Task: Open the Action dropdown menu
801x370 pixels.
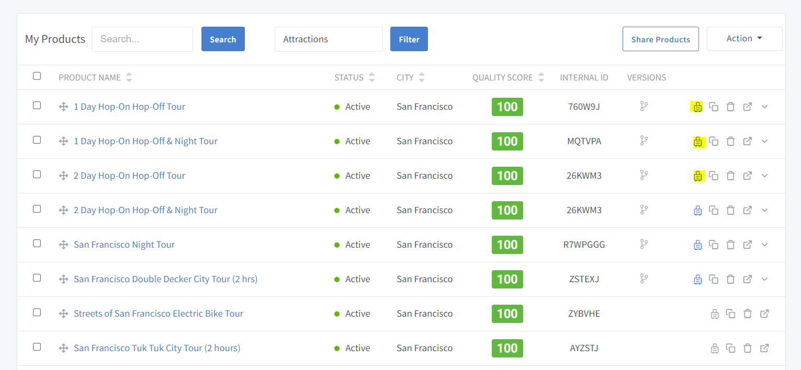Action: [x=744, y=39]
